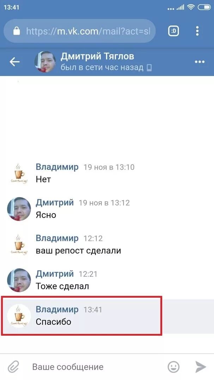Click the paperclip attachment icon
Viewport: 214px width, 380px height.
click(13, 367)
